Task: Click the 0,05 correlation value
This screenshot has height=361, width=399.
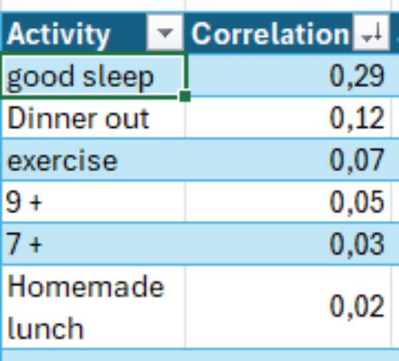Action: pyautogui.click(x=291, y=202)
